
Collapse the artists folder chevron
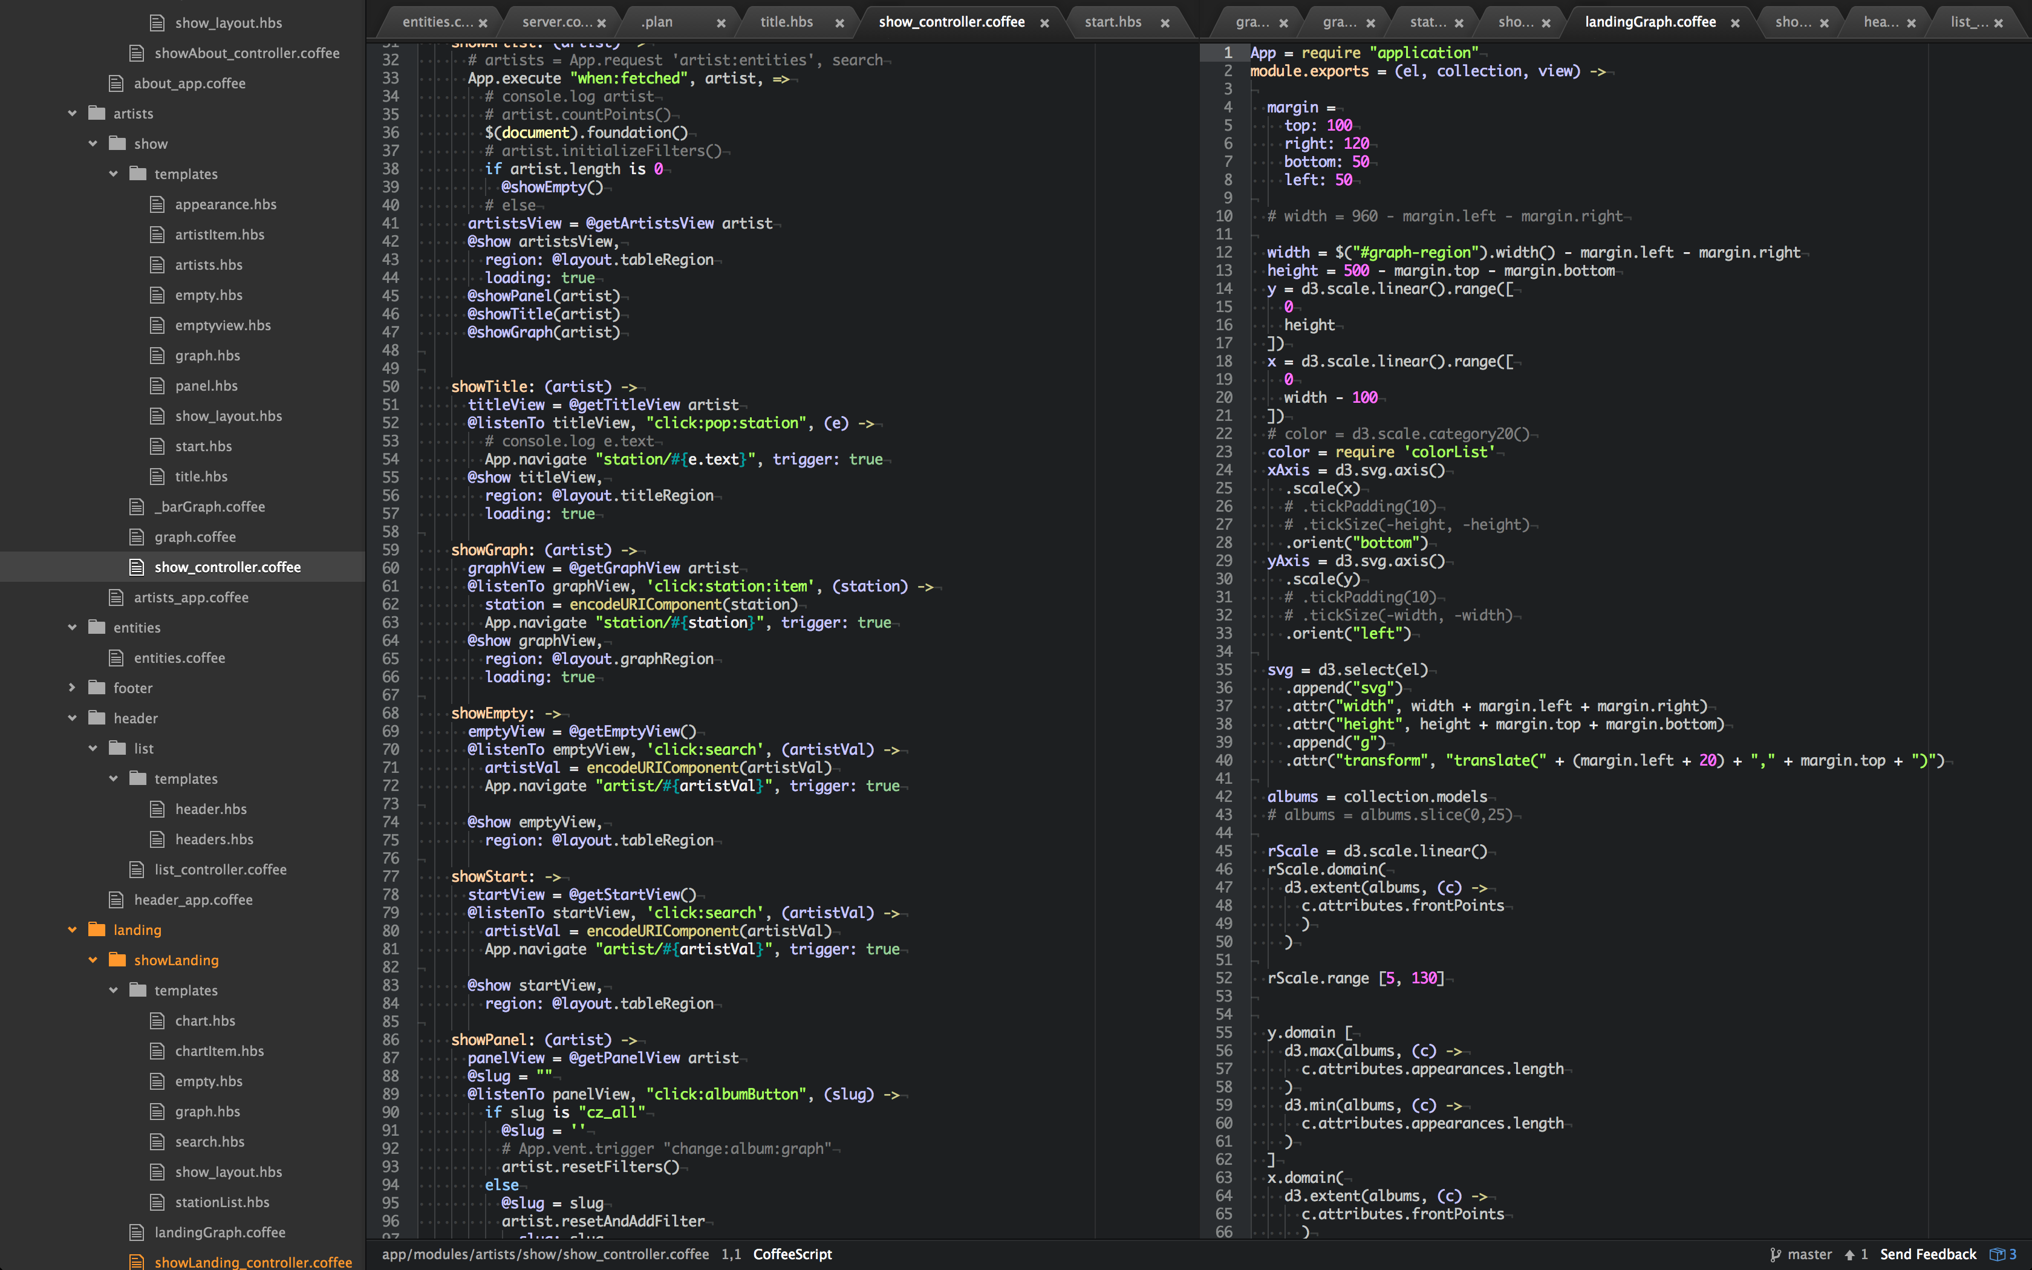pos(72,114)
